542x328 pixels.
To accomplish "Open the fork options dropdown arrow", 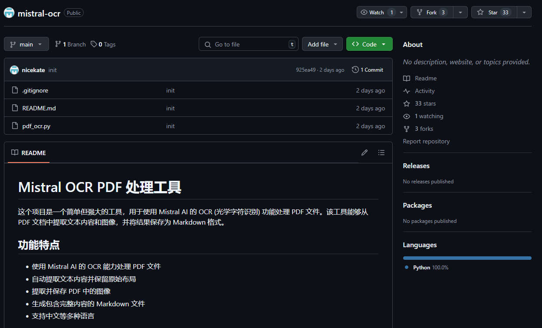I will [x=460, y=12].
